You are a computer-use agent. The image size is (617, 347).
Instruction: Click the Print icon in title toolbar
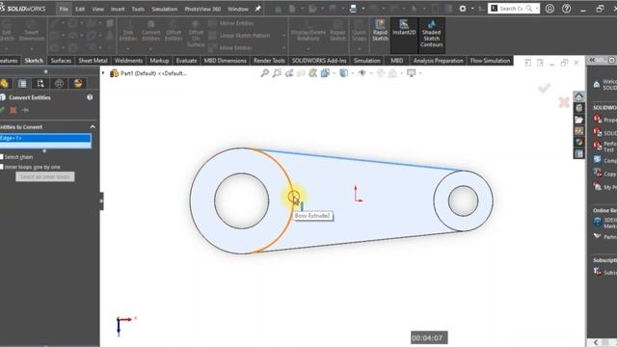pos(354,9)
